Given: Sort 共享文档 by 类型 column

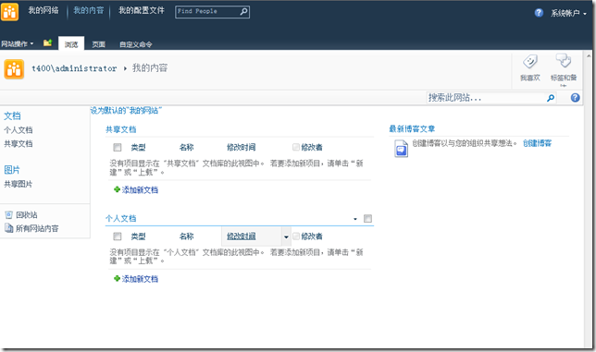Looking at the screenshot, I should pos(138,147).
